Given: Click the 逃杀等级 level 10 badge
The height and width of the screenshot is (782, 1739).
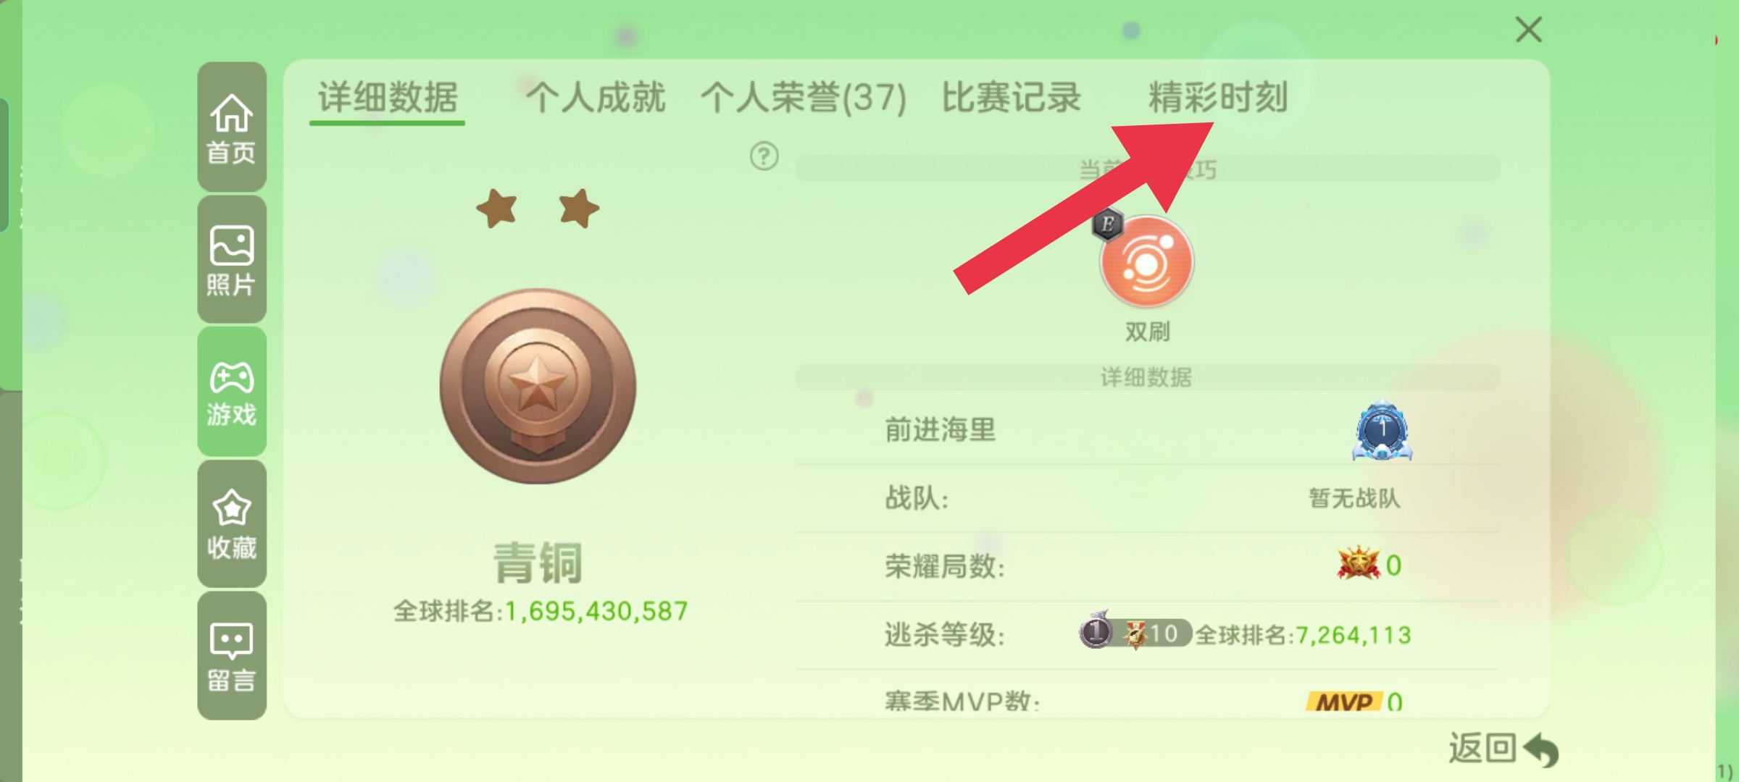Looking at the screenshot, I should pos(1135,632).
